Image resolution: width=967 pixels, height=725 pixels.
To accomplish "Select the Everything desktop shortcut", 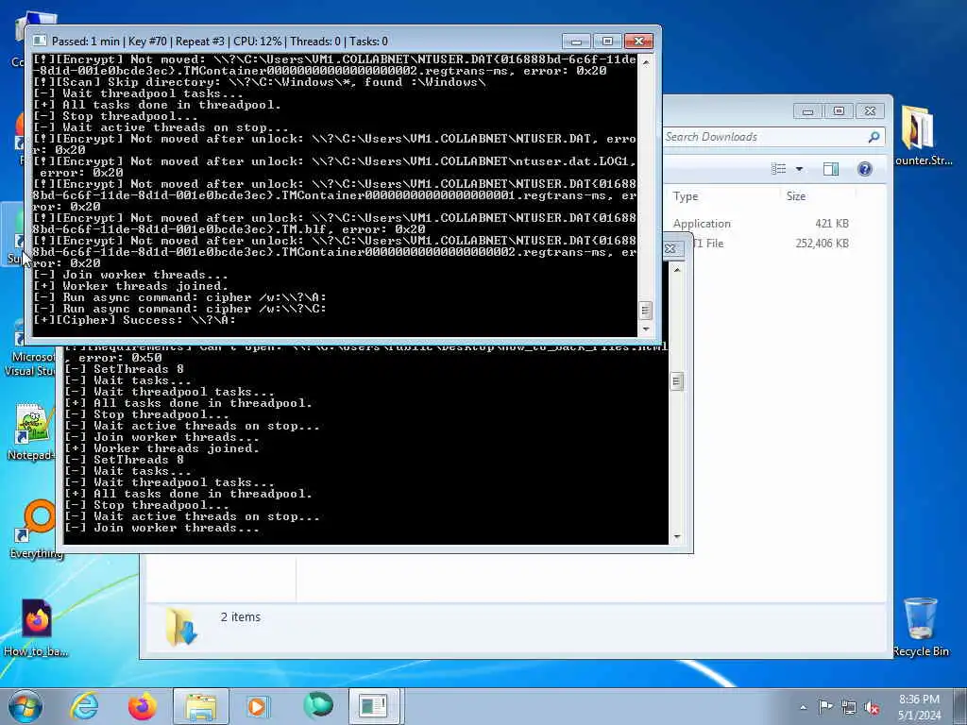I will 36,529.
